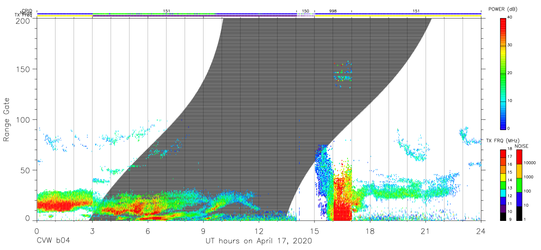
Task: Click the TX FRQ (MHz) color scale bar
Action: coord(503,185)
